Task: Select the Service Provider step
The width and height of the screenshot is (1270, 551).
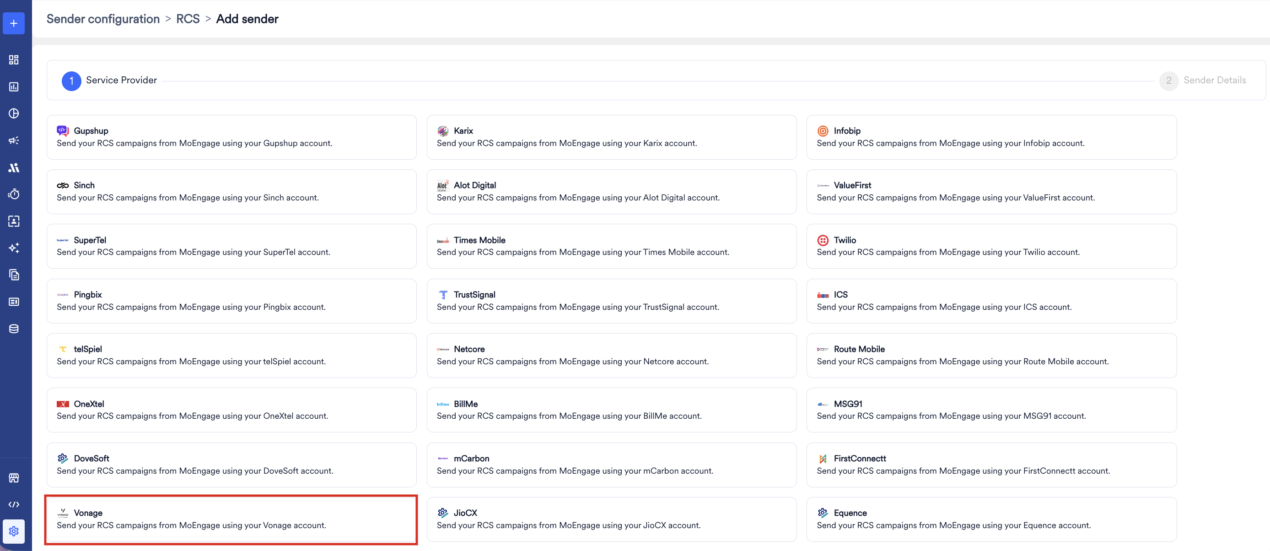Action: tap(109, 81)
